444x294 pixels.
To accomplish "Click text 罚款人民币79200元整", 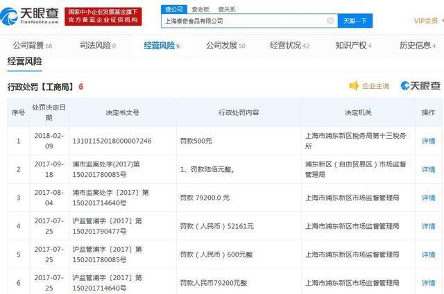I will pos(214,283).
